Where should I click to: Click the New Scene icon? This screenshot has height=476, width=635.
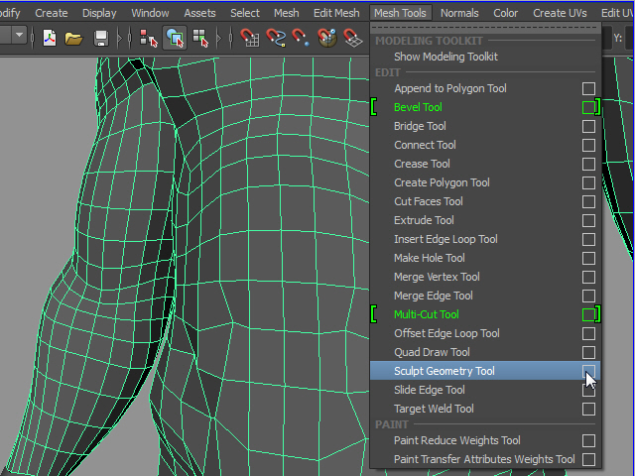tap(50, 38)
